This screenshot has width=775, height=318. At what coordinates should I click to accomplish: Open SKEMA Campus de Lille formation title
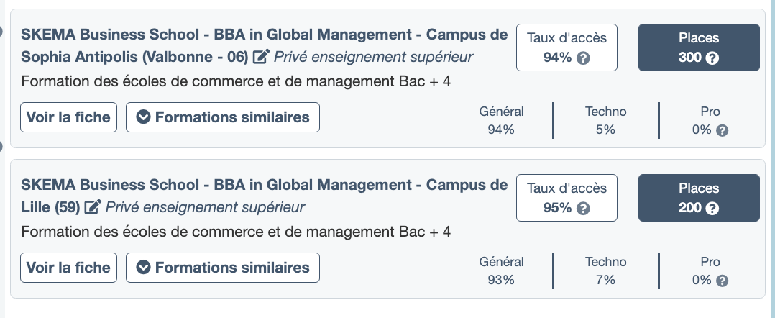(x=265, y=196)
